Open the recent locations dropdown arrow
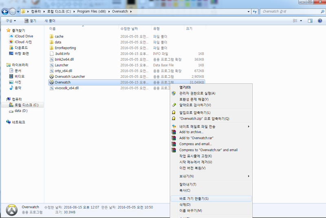 point(18,12)
